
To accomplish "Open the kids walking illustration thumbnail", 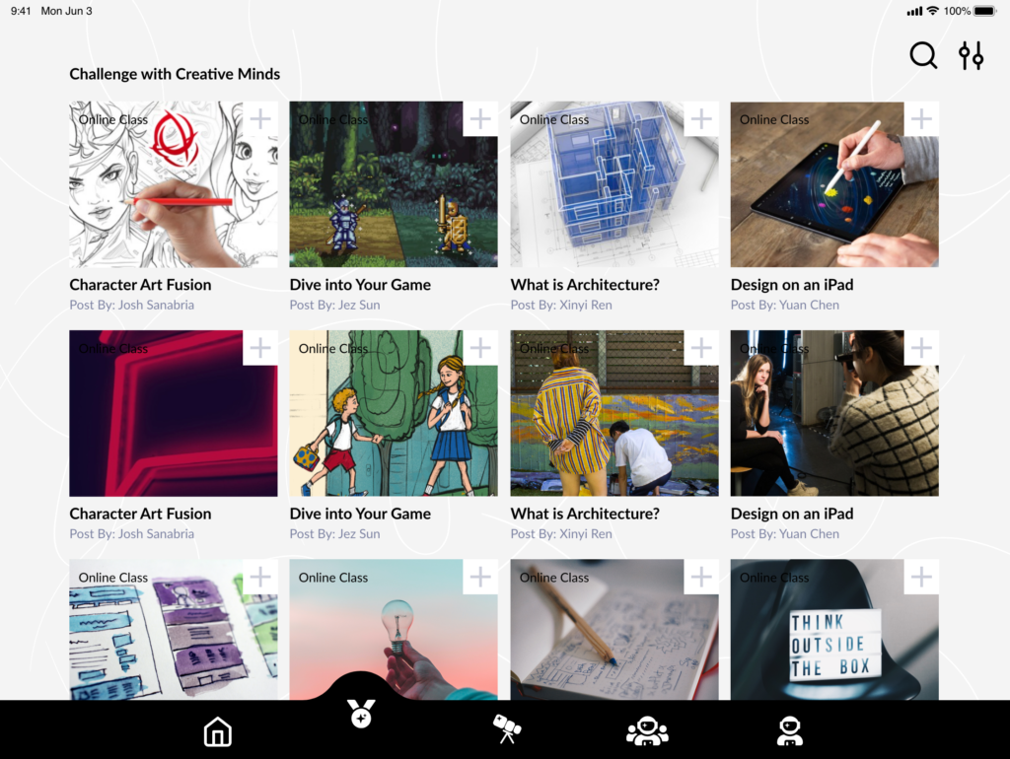I will 394,424.
